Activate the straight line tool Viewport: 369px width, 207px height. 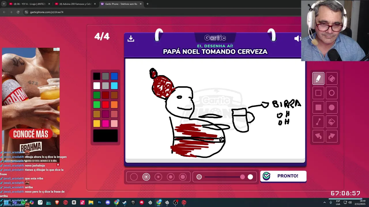(x=318, y=122)
